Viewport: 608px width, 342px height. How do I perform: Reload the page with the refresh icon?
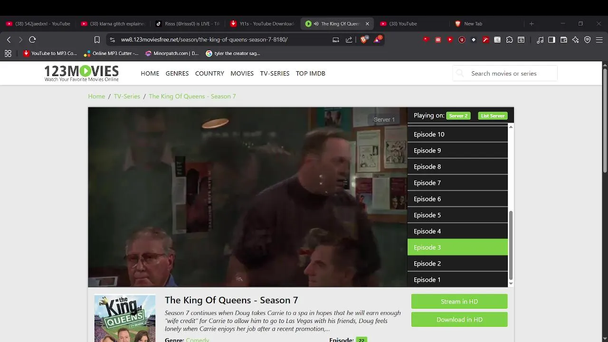(x=32, y=40)
